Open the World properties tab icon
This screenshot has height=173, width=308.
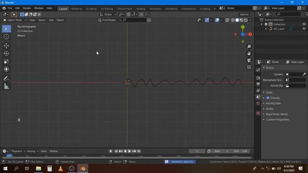(x=258, y=103)
